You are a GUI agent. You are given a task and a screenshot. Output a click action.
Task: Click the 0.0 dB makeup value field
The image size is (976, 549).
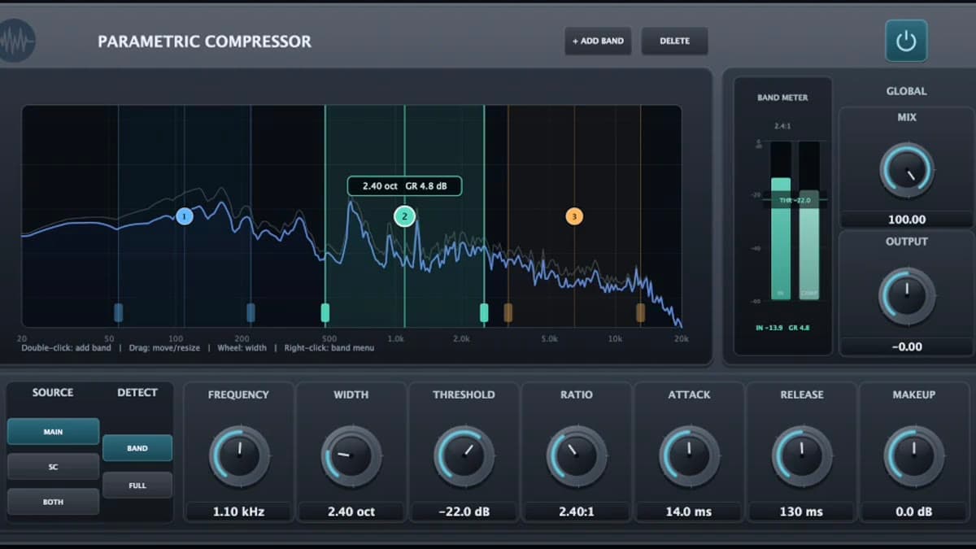coord(914,512)
